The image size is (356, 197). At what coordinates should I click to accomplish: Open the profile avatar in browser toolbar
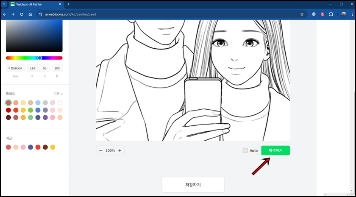[x=344, y=14]
